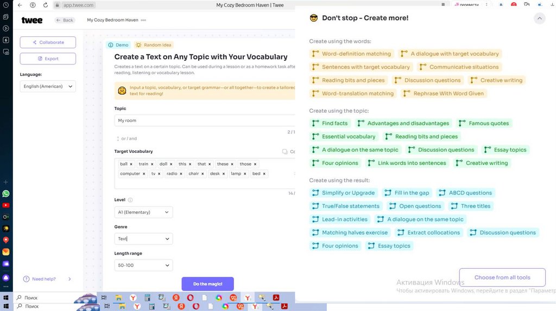Open the three-dots menu beside the lesson title

143,20
